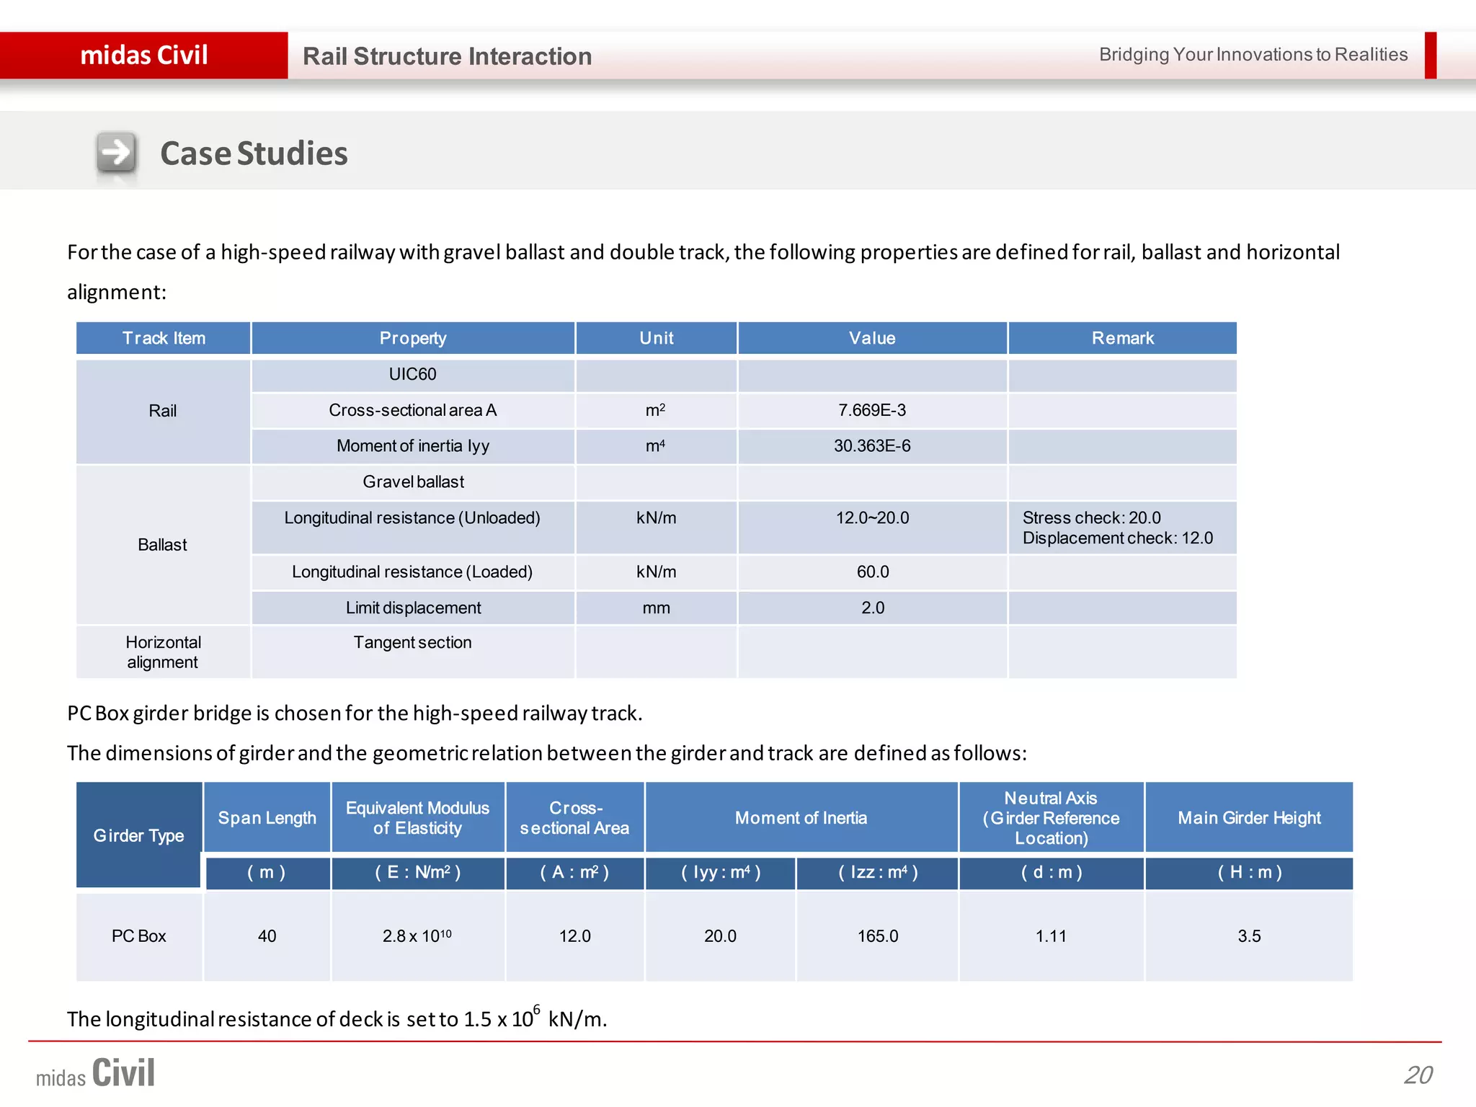
Task: Click the UIC60 property cell
Action: [x=413, y=374]
